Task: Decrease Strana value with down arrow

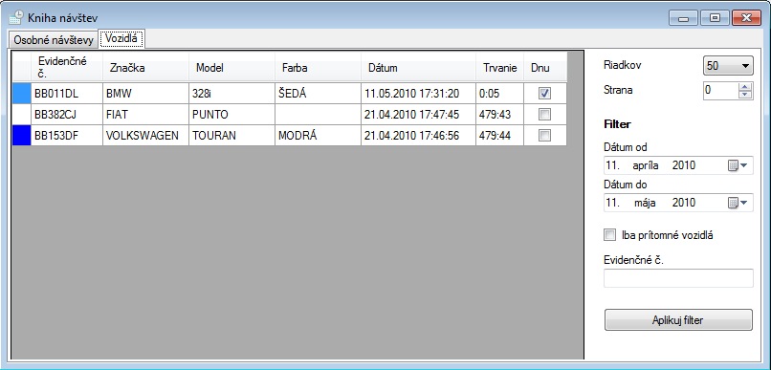Action: [x=746, y=95]
